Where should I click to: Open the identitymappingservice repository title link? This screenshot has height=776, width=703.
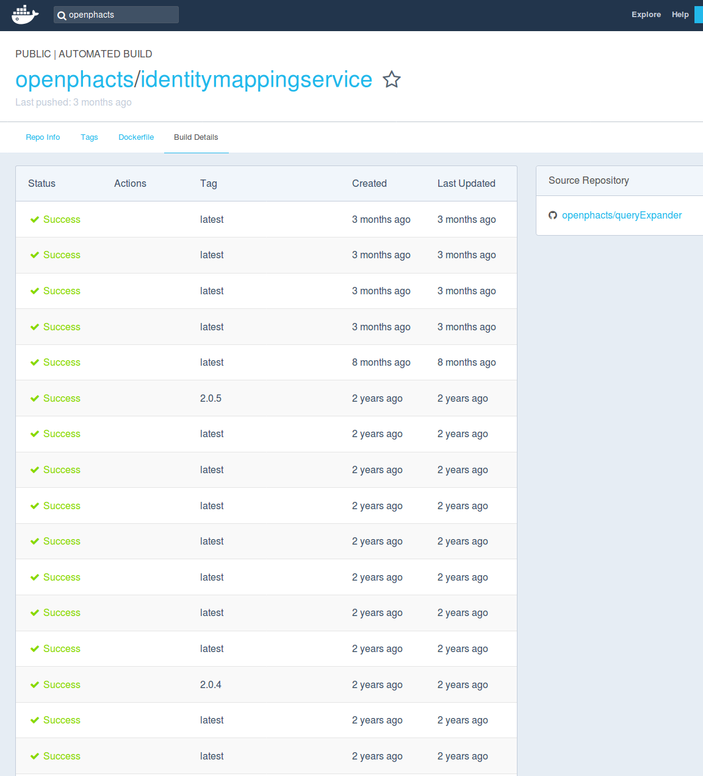[256, 79]
